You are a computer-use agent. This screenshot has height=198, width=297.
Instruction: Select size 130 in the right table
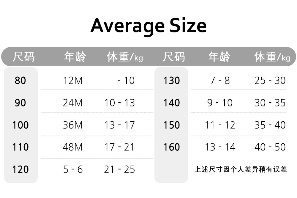pyautogui.click(x=172, y=80)
